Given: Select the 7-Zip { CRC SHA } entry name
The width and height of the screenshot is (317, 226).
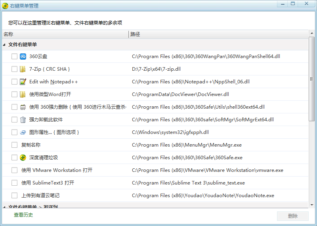Looking at the screenshot, I should pos(50,69).
